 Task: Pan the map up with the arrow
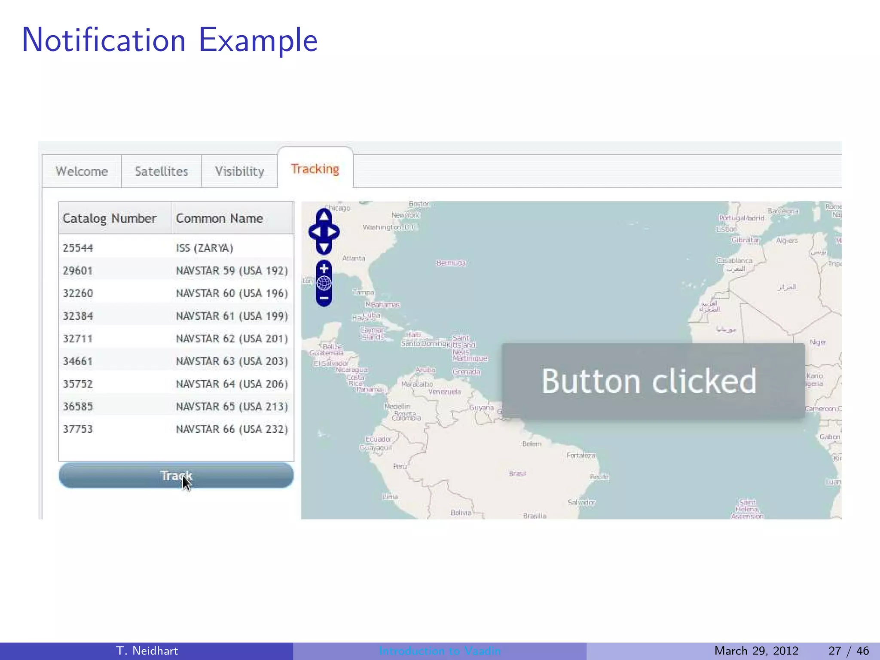click(324, 216)
